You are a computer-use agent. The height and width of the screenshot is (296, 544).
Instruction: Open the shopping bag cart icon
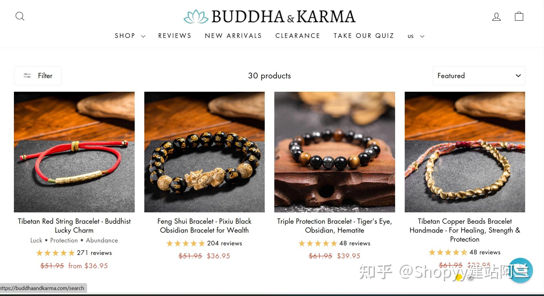[x=519, y=16]
